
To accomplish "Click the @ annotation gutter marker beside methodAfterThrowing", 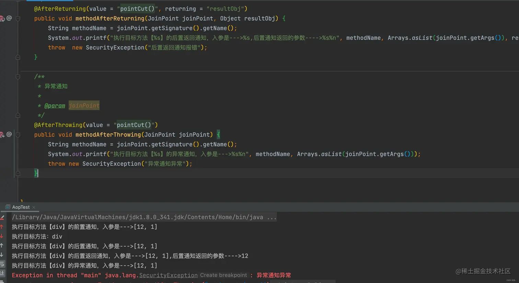I will pyautogui.click(x=9, y=134).
